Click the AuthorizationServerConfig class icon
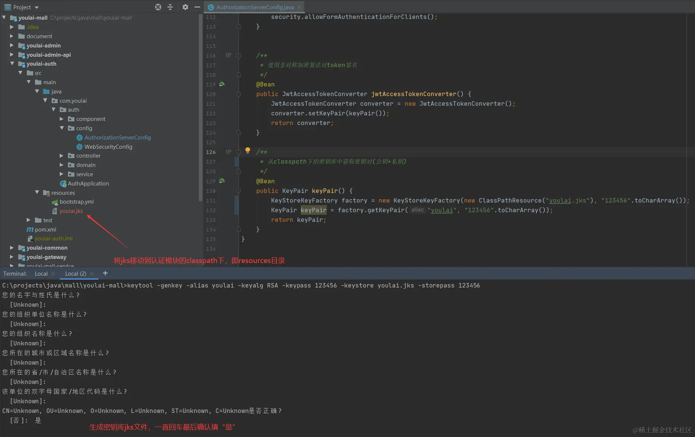The image size is (695, 437). 79,138
